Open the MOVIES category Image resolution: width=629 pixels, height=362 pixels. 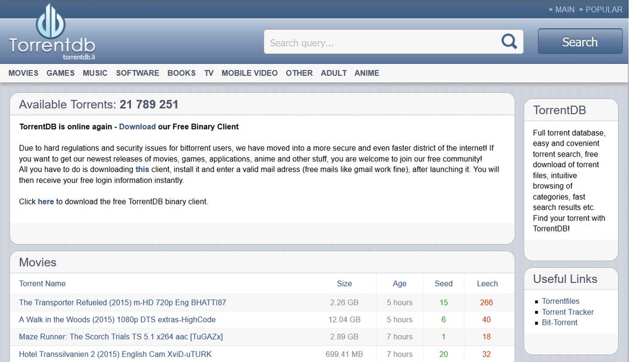[23, 73]
